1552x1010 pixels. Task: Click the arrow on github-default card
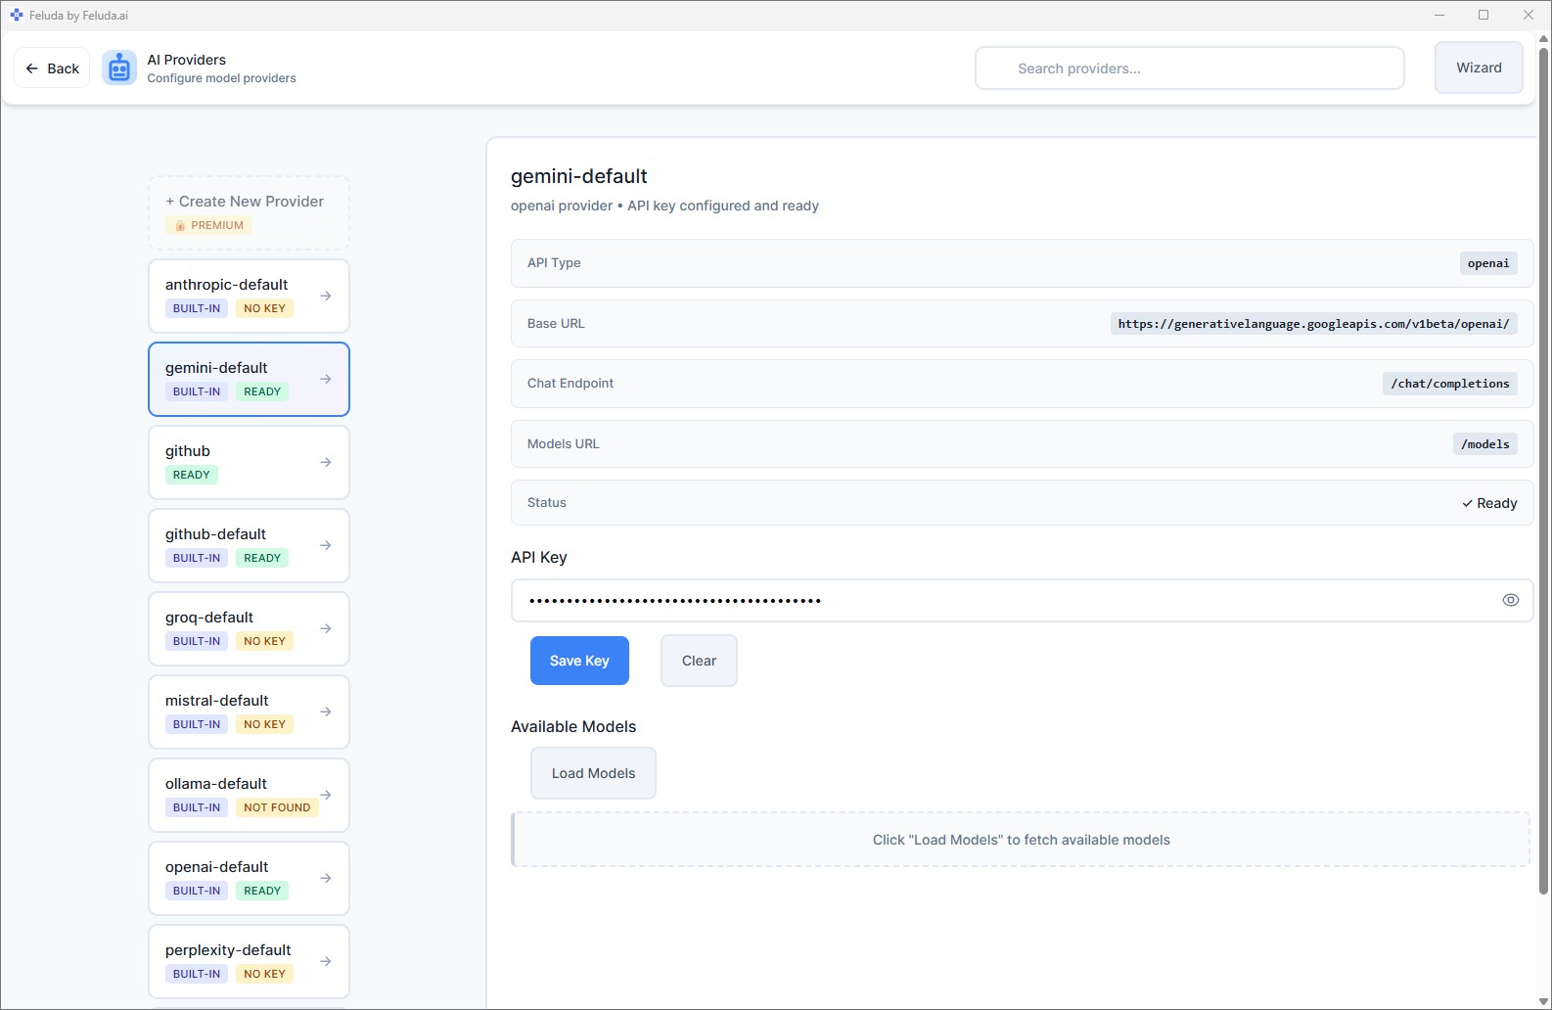(x=326, y=545)
